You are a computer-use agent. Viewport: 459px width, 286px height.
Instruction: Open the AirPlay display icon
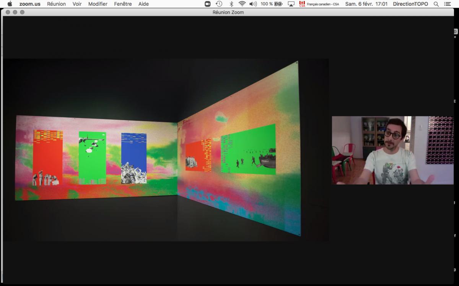coord(291,4)
